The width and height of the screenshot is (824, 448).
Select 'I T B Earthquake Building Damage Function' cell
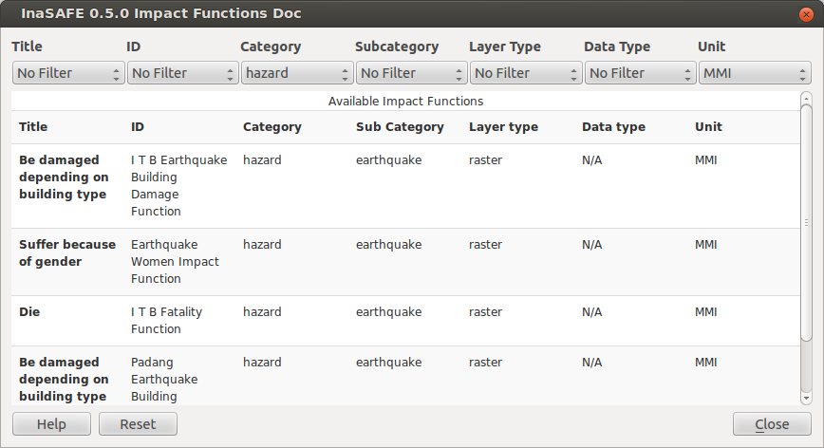pos(179,185)
